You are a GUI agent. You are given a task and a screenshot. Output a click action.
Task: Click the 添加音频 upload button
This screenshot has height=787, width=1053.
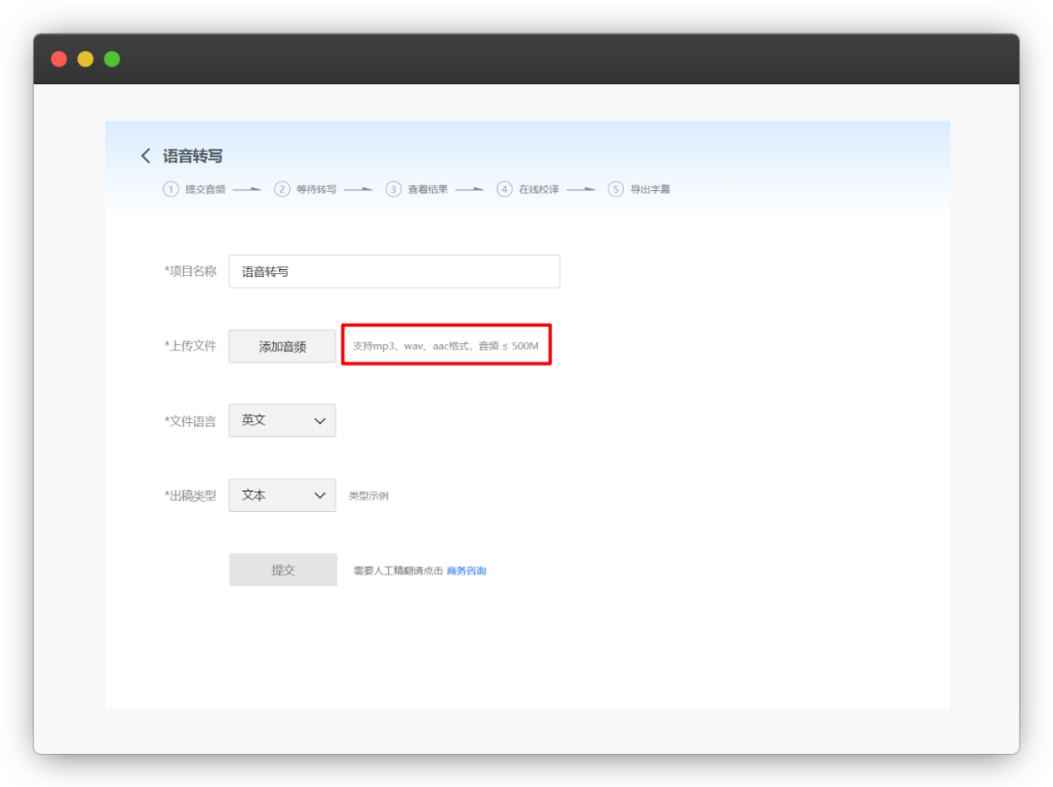(x=282, y=346)
